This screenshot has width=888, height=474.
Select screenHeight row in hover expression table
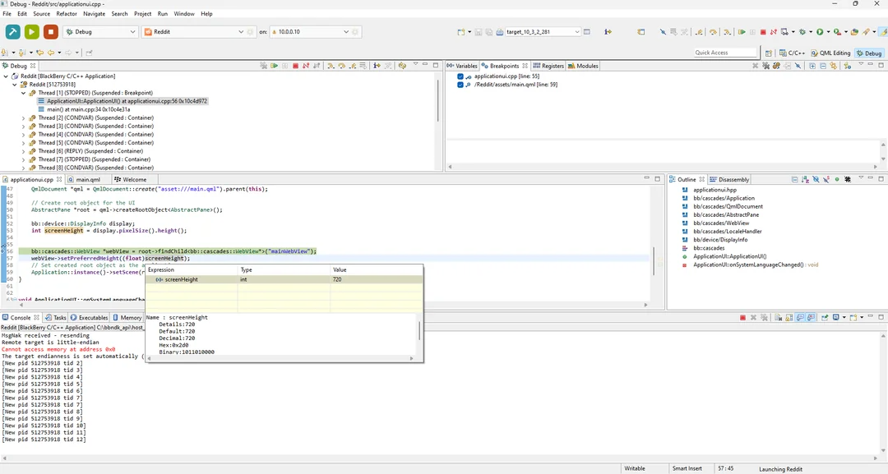pyautogui.click(x=284, y=279)
